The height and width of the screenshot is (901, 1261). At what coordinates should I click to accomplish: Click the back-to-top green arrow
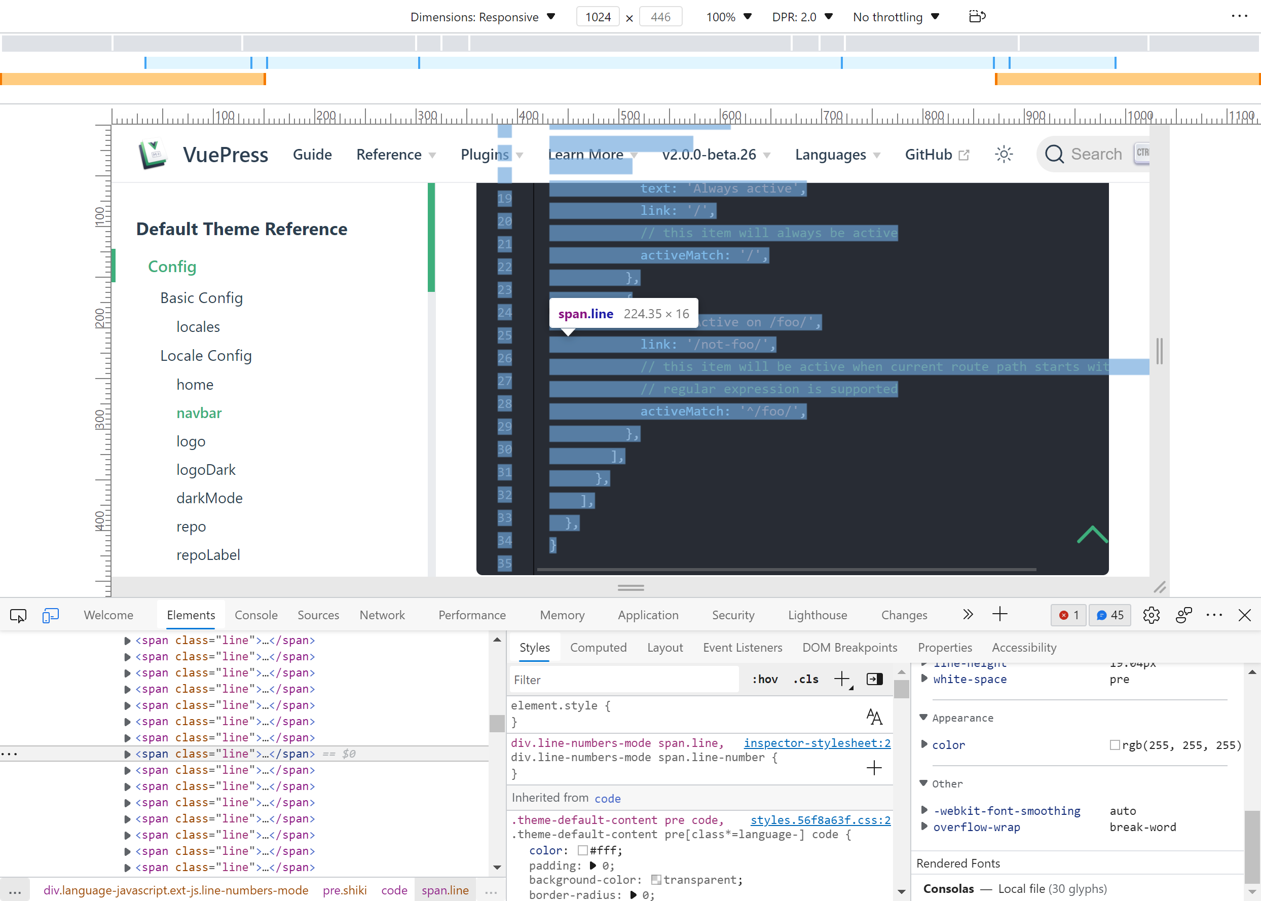[1092, 535]
